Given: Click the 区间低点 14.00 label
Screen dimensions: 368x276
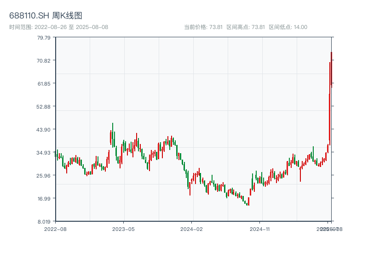Looking at the screenshot, I should (288, 27).
